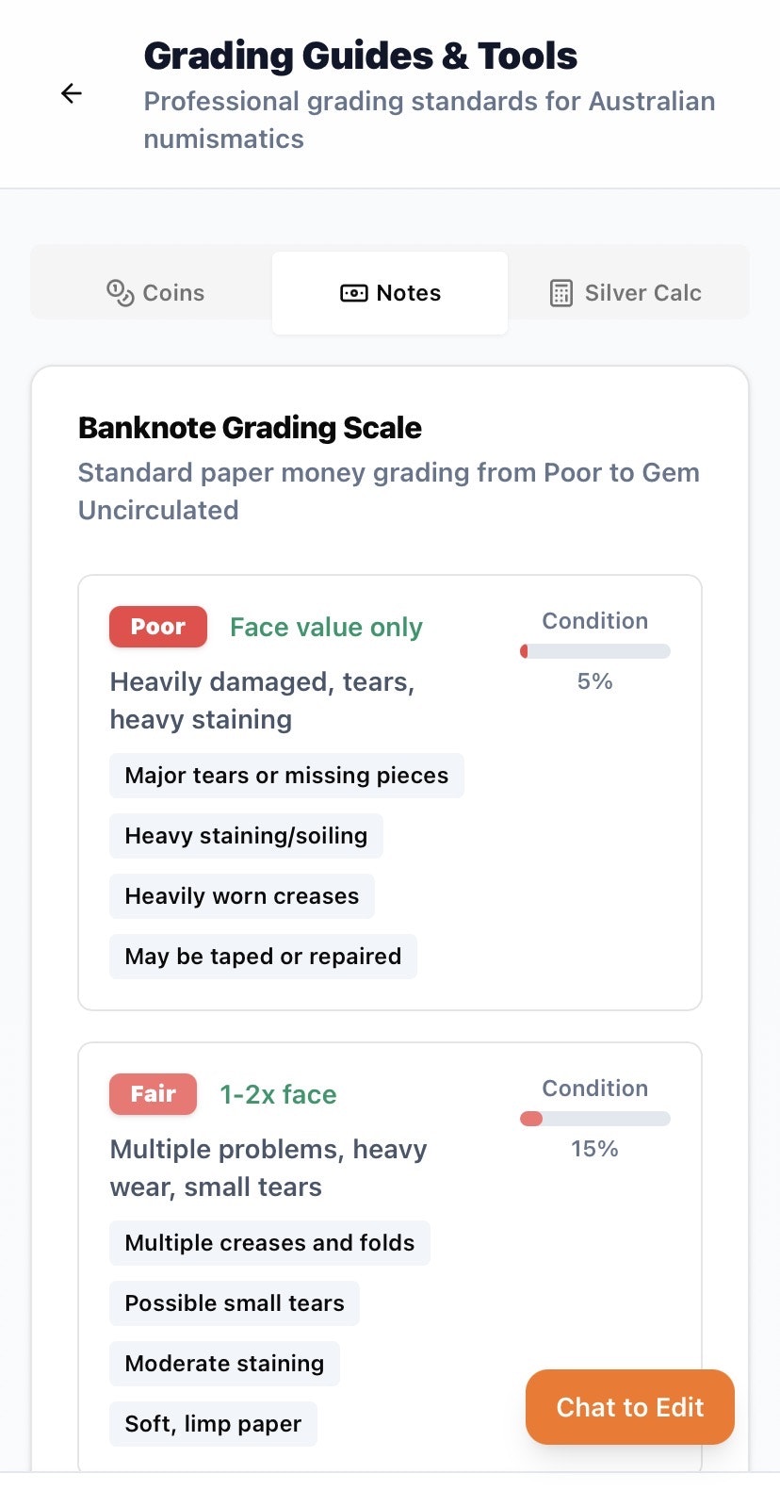Click the Fair condition progress bar
Image resolution: width=780 pixels, height=1490 pixels.
594,1119
